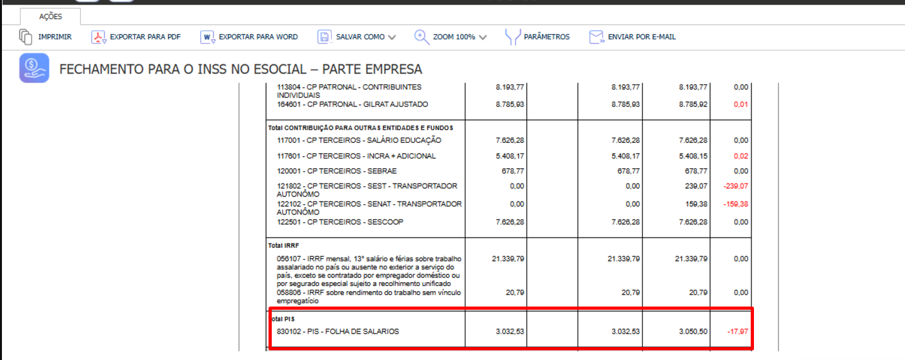Click the zoom magnifier icon
This screenshot has width=905, height=360.
coord(422,37)
